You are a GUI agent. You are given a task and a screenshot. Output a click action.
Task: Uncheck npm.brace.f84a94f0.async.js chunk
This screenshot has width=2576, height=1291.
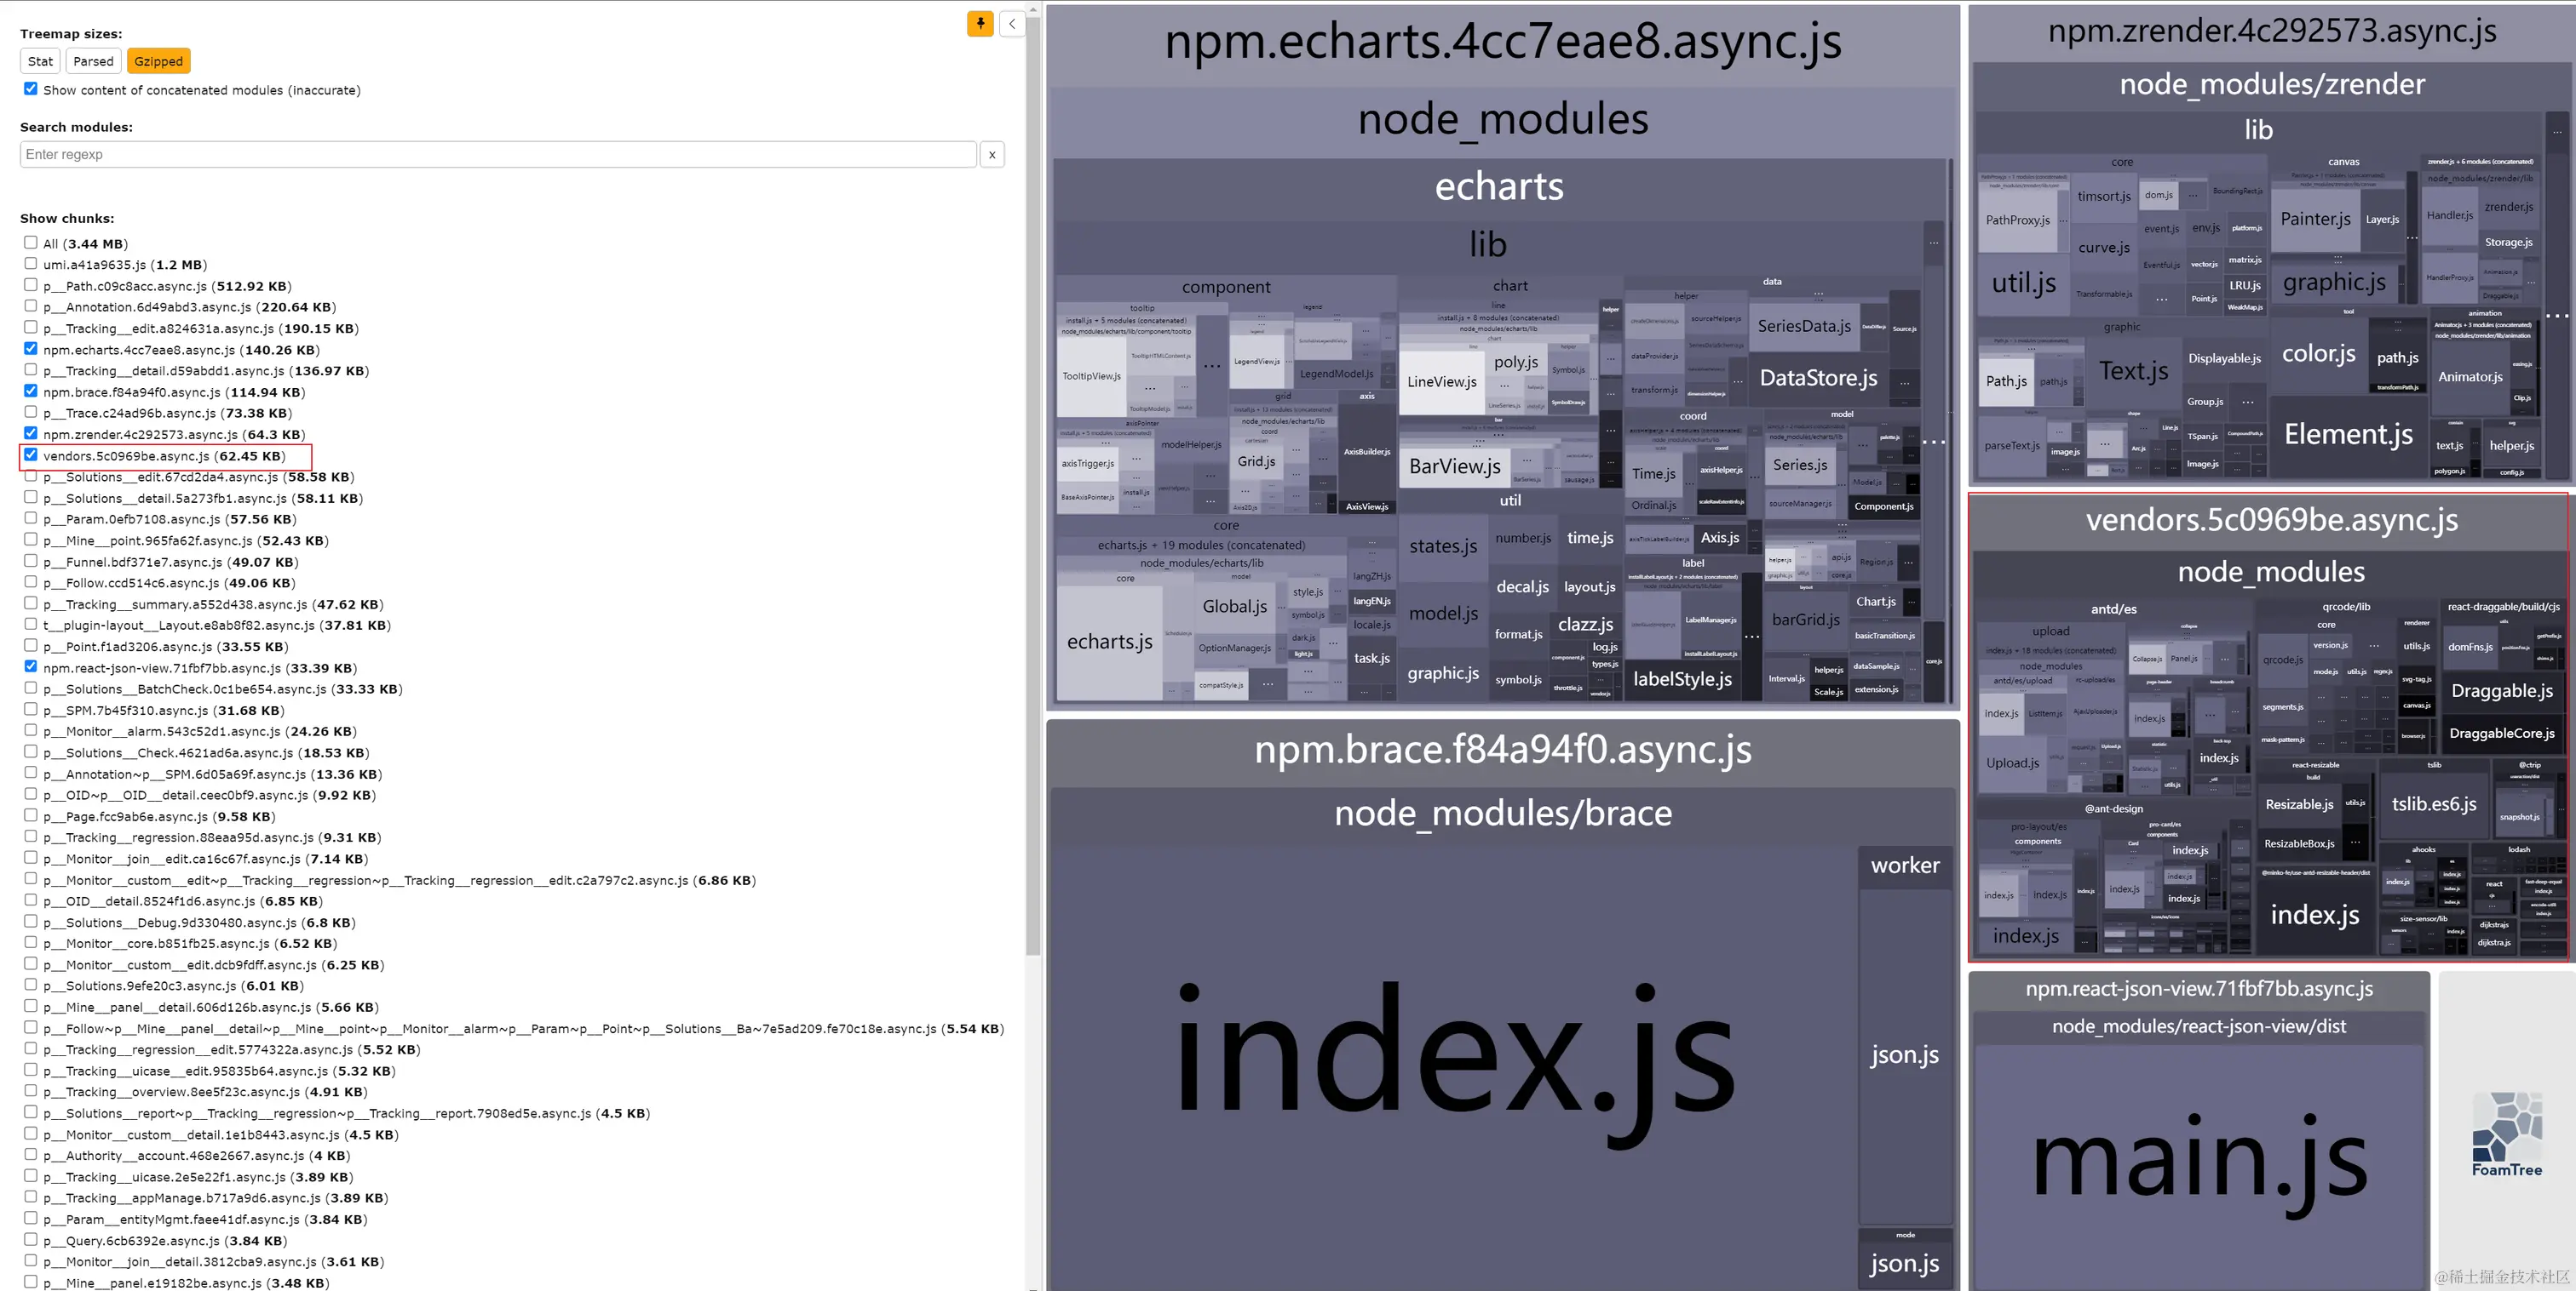coord(31,391)
